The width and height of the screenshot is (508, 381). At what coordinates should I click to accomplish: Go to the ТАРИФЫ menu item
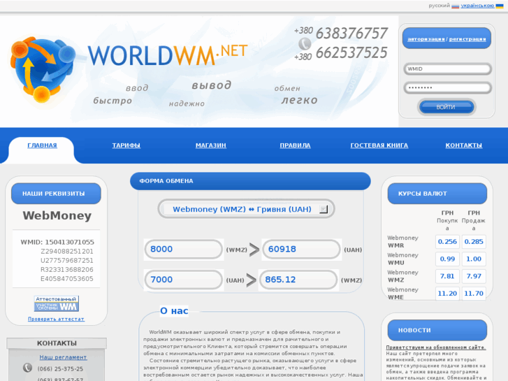tap(126, 145)
